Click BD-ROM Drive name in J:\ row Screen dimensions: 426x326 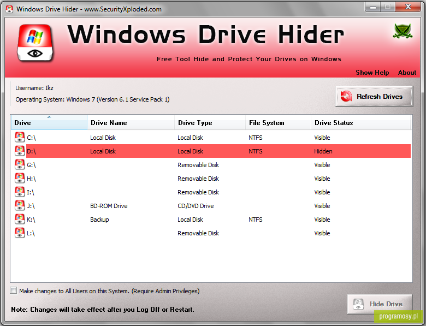(x=109, y=206)
